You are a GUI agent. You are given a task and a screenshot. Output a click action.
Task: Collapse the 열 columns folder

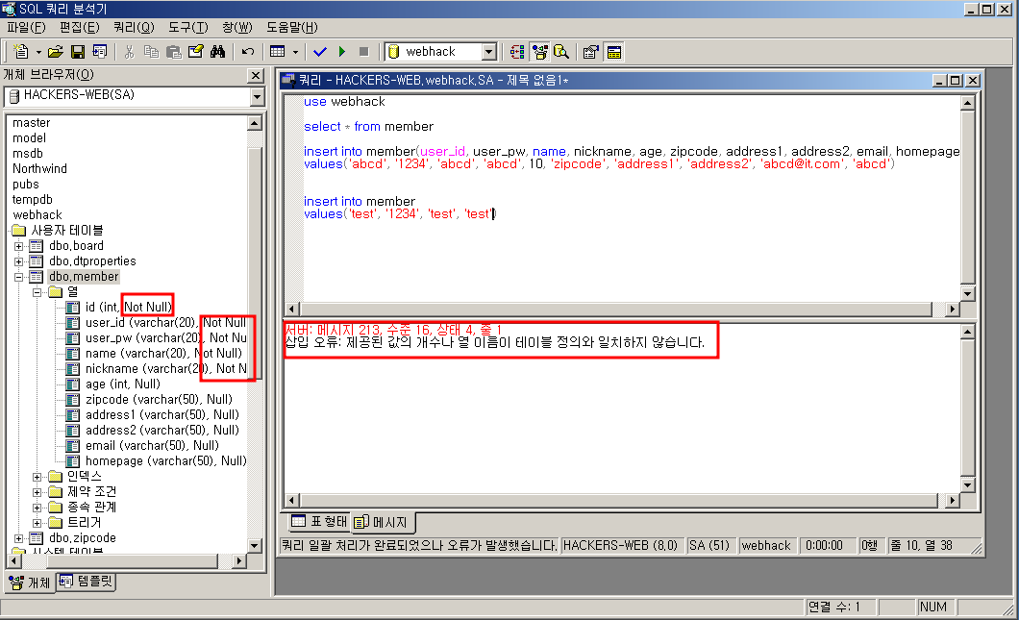[x=37, y=292]
